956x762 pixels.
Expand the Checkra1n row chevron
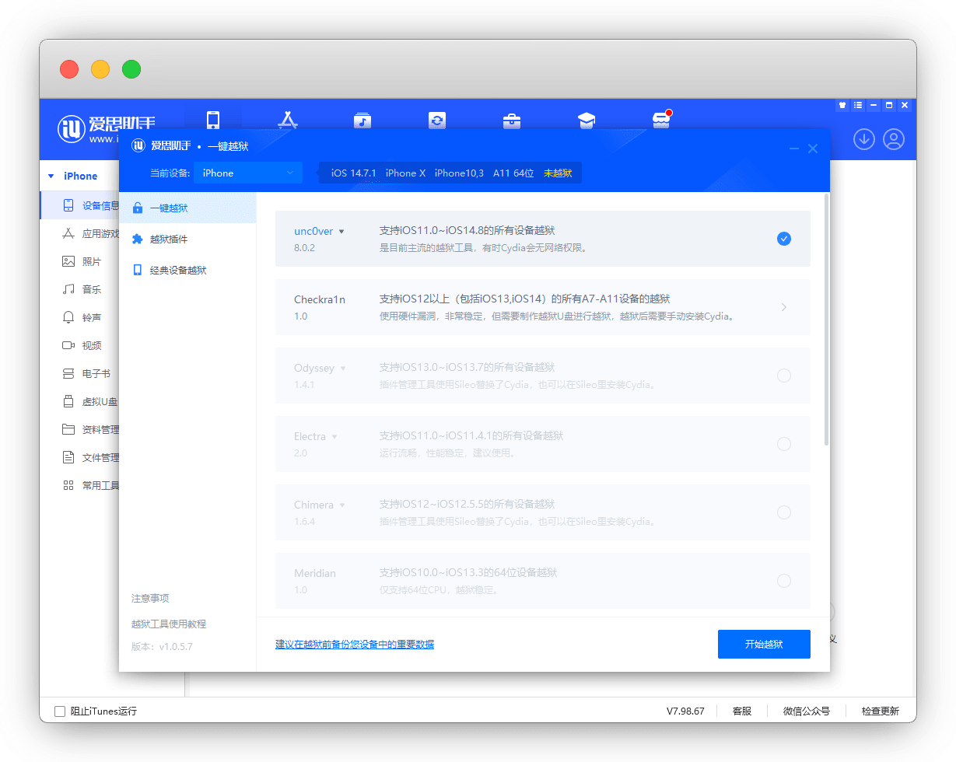[783, 307]
